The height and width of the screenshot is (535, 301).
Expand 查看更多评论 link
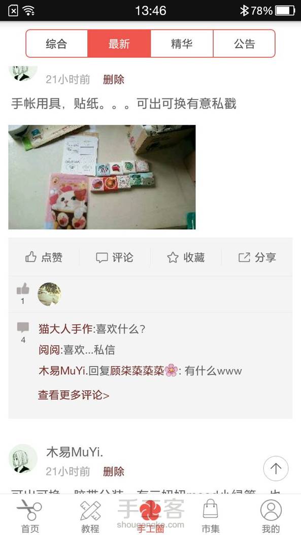[74, 395]
